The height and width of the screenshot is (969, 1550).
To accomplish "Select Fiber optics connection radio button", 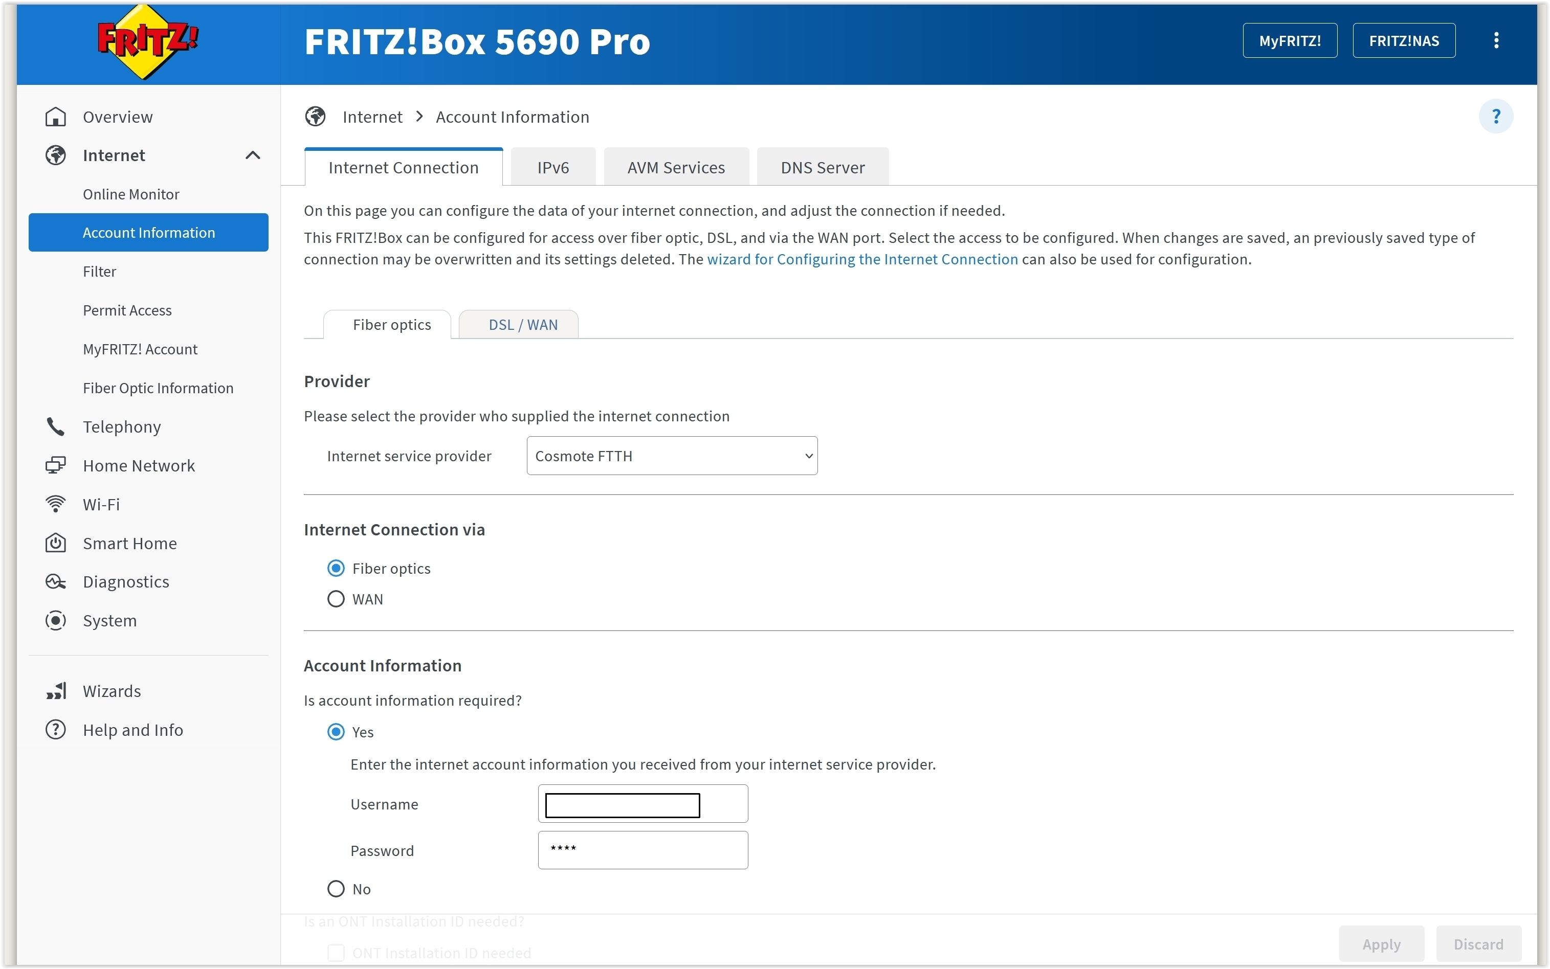I will click(x=335, y=569).
